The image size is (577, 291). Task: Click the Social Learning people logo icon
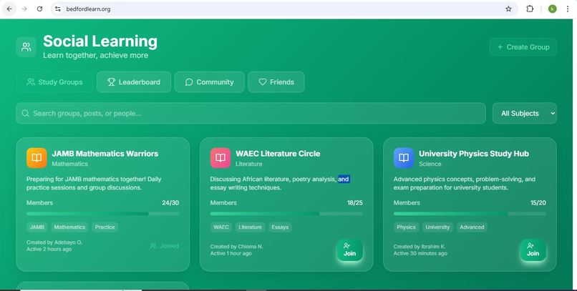coord(26,47)
